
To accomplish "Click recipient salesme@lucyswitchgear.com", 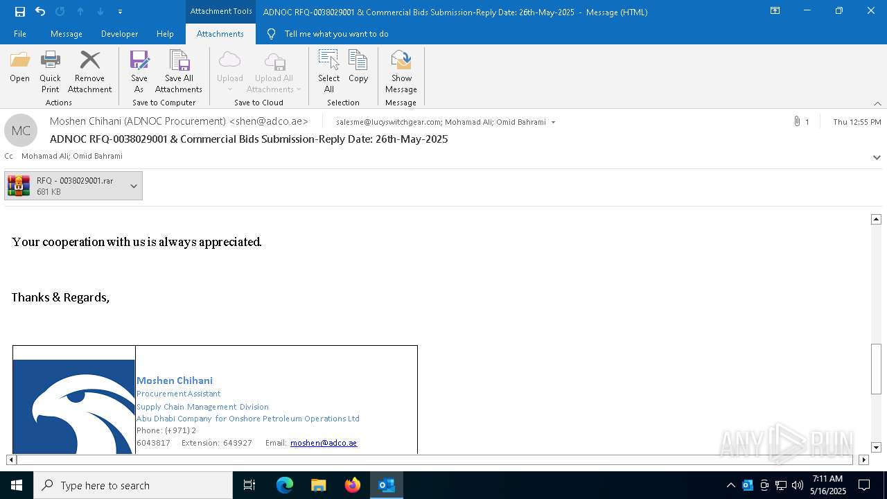I will click(x=388, y=122).
